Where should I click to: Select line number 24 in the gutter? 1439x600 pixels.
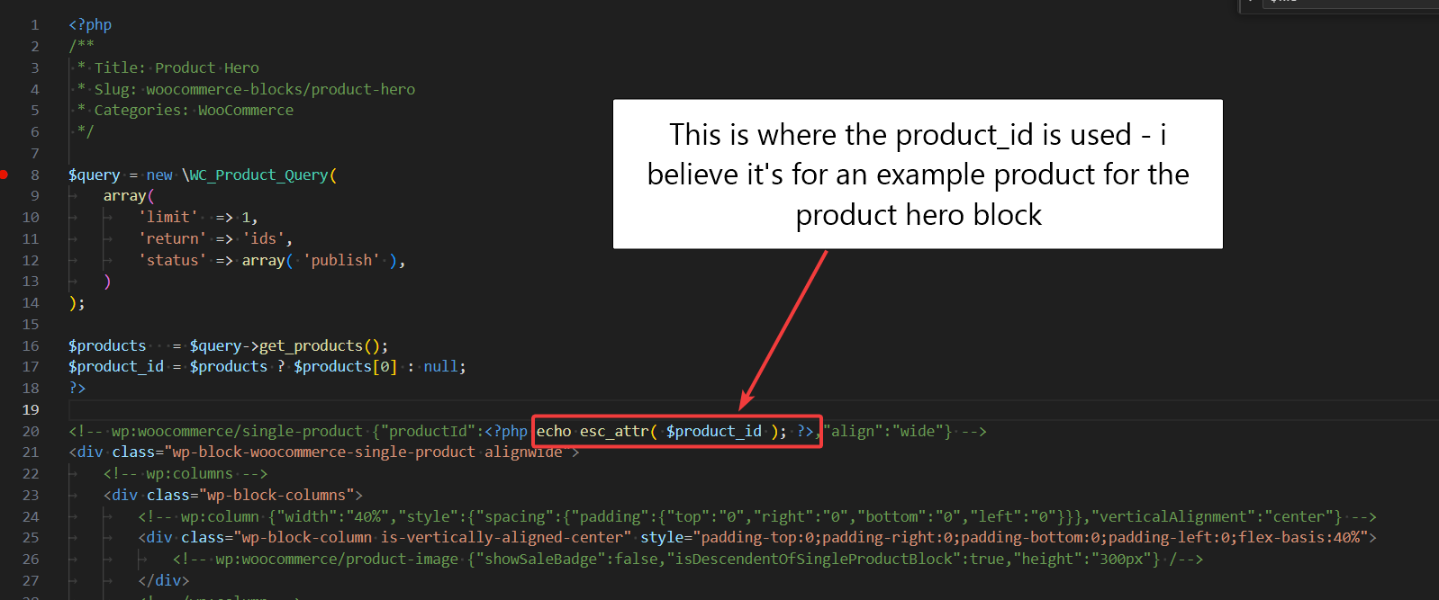point(31,517)
